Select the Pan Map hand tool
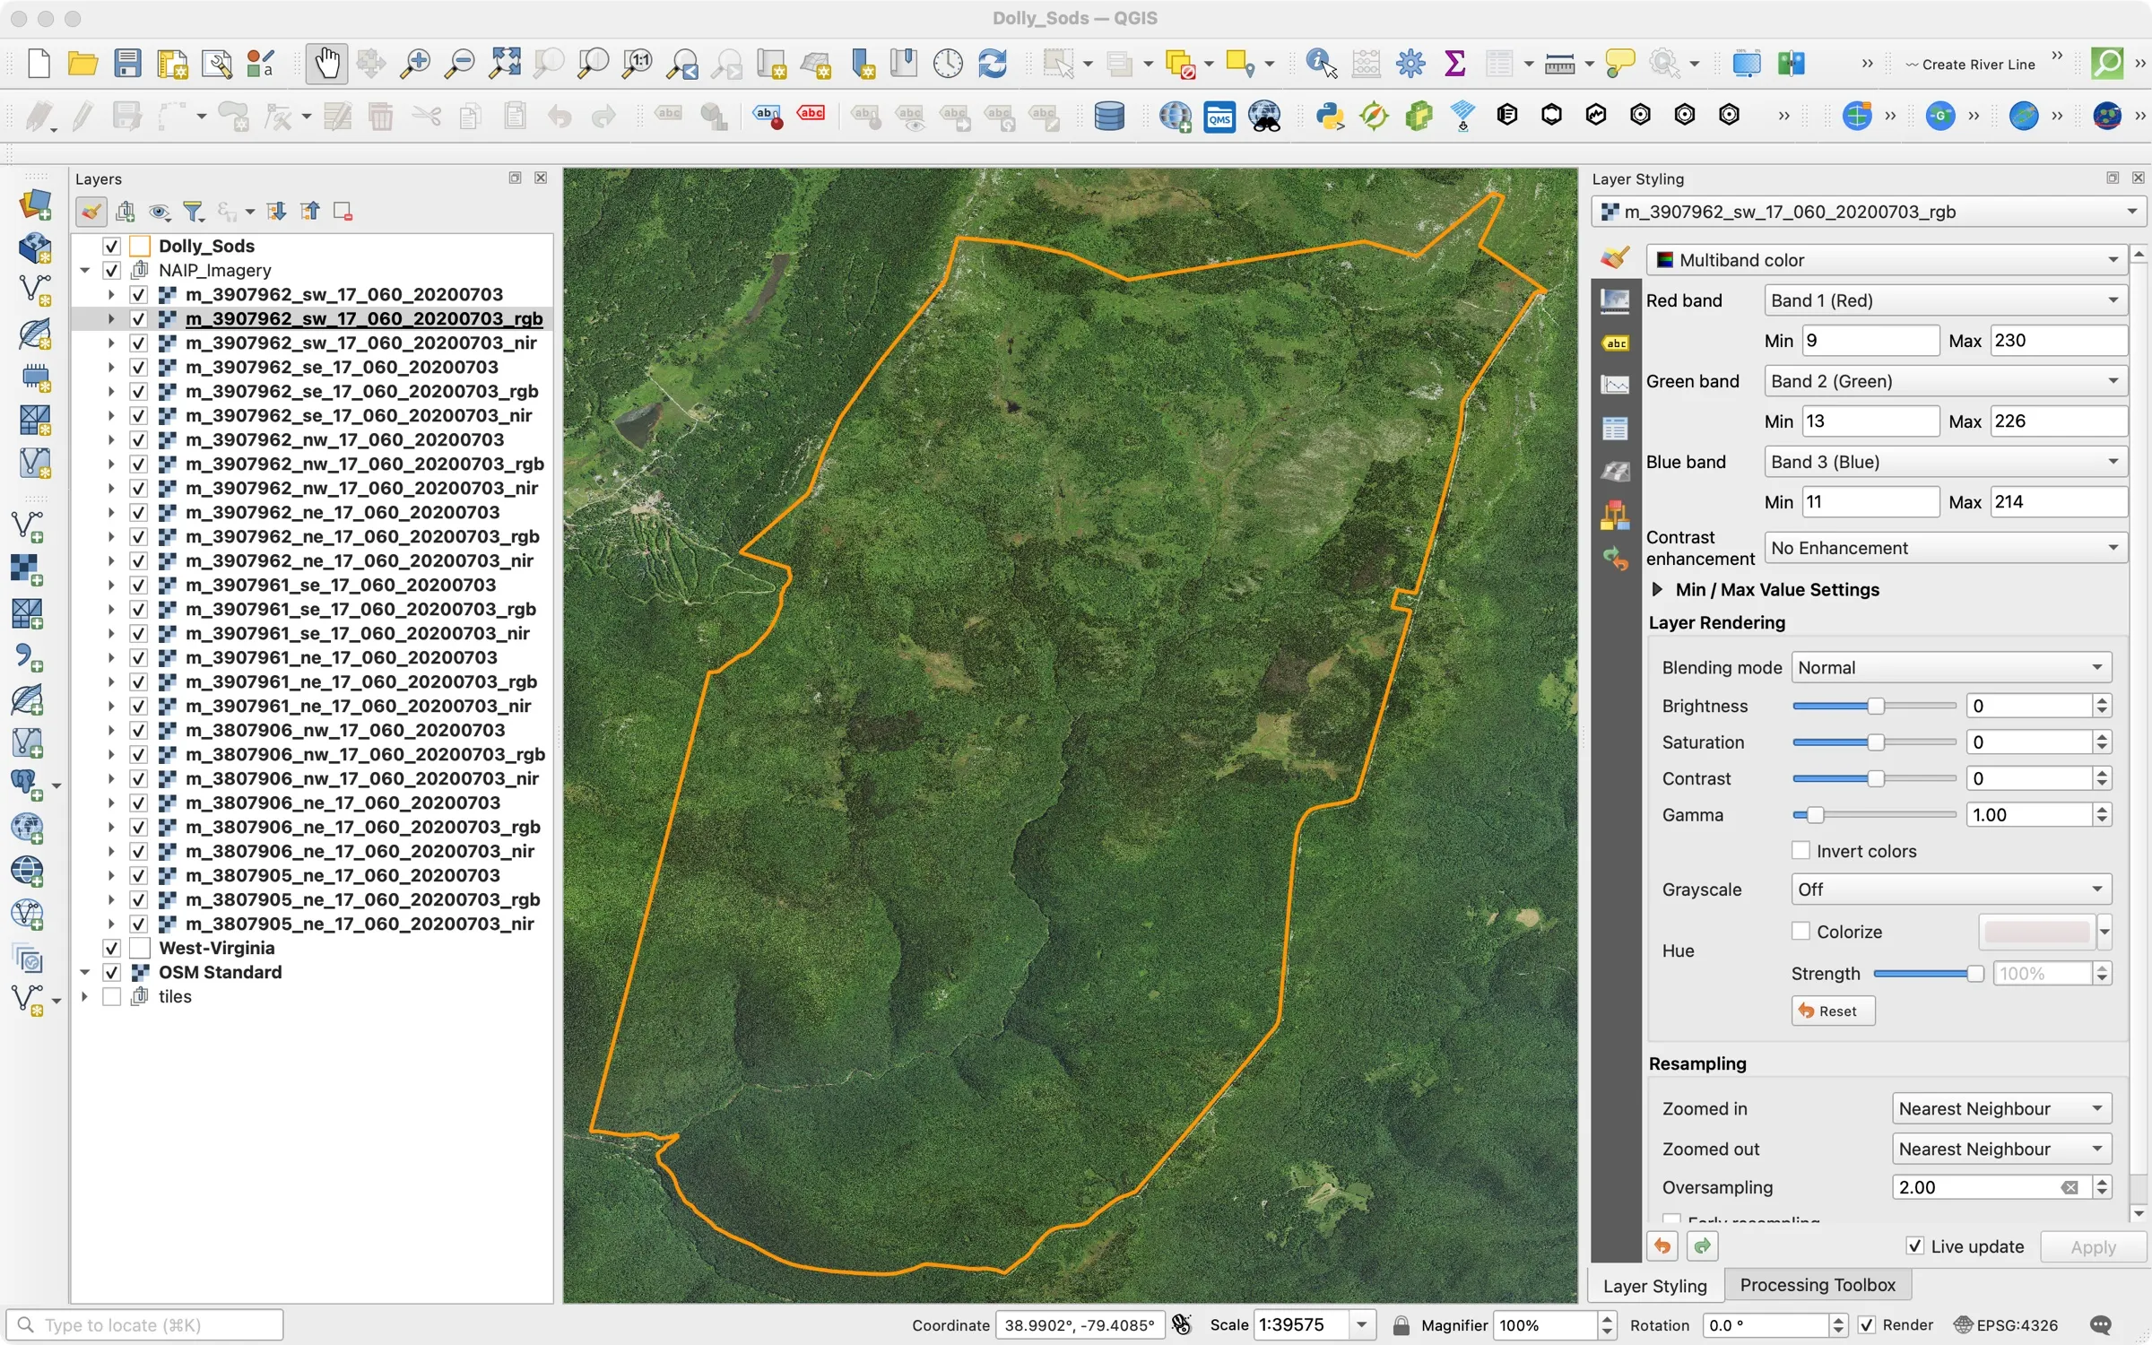Screen dimensions: 2152x1345 326,64
